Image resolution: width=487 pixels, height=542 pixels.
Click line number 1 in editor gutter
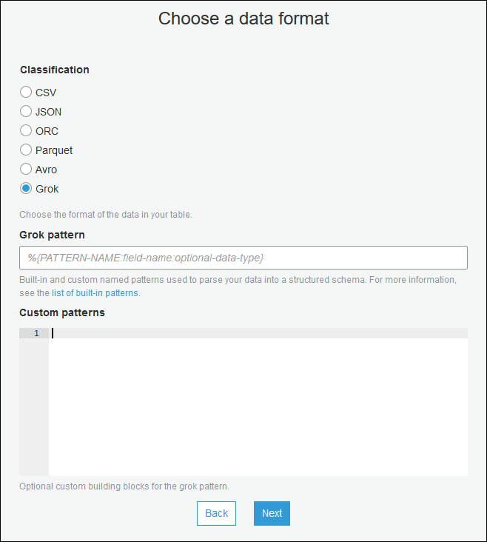tap(35, 334)
